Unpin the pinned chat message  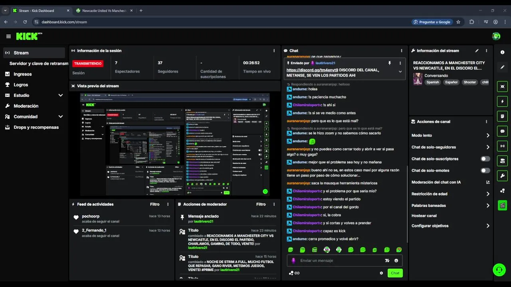[390, 63]
